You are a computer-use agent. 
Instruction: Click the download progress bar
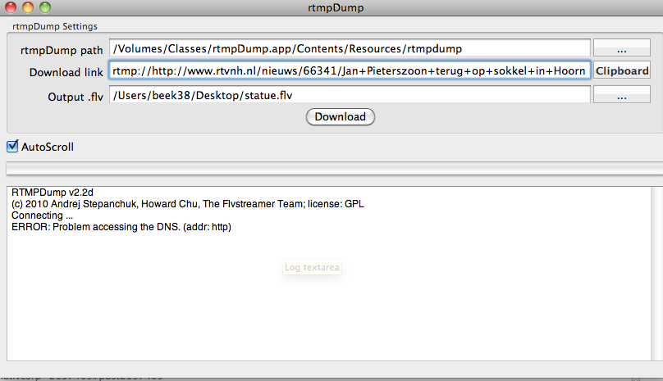click(x=331, y=169)
